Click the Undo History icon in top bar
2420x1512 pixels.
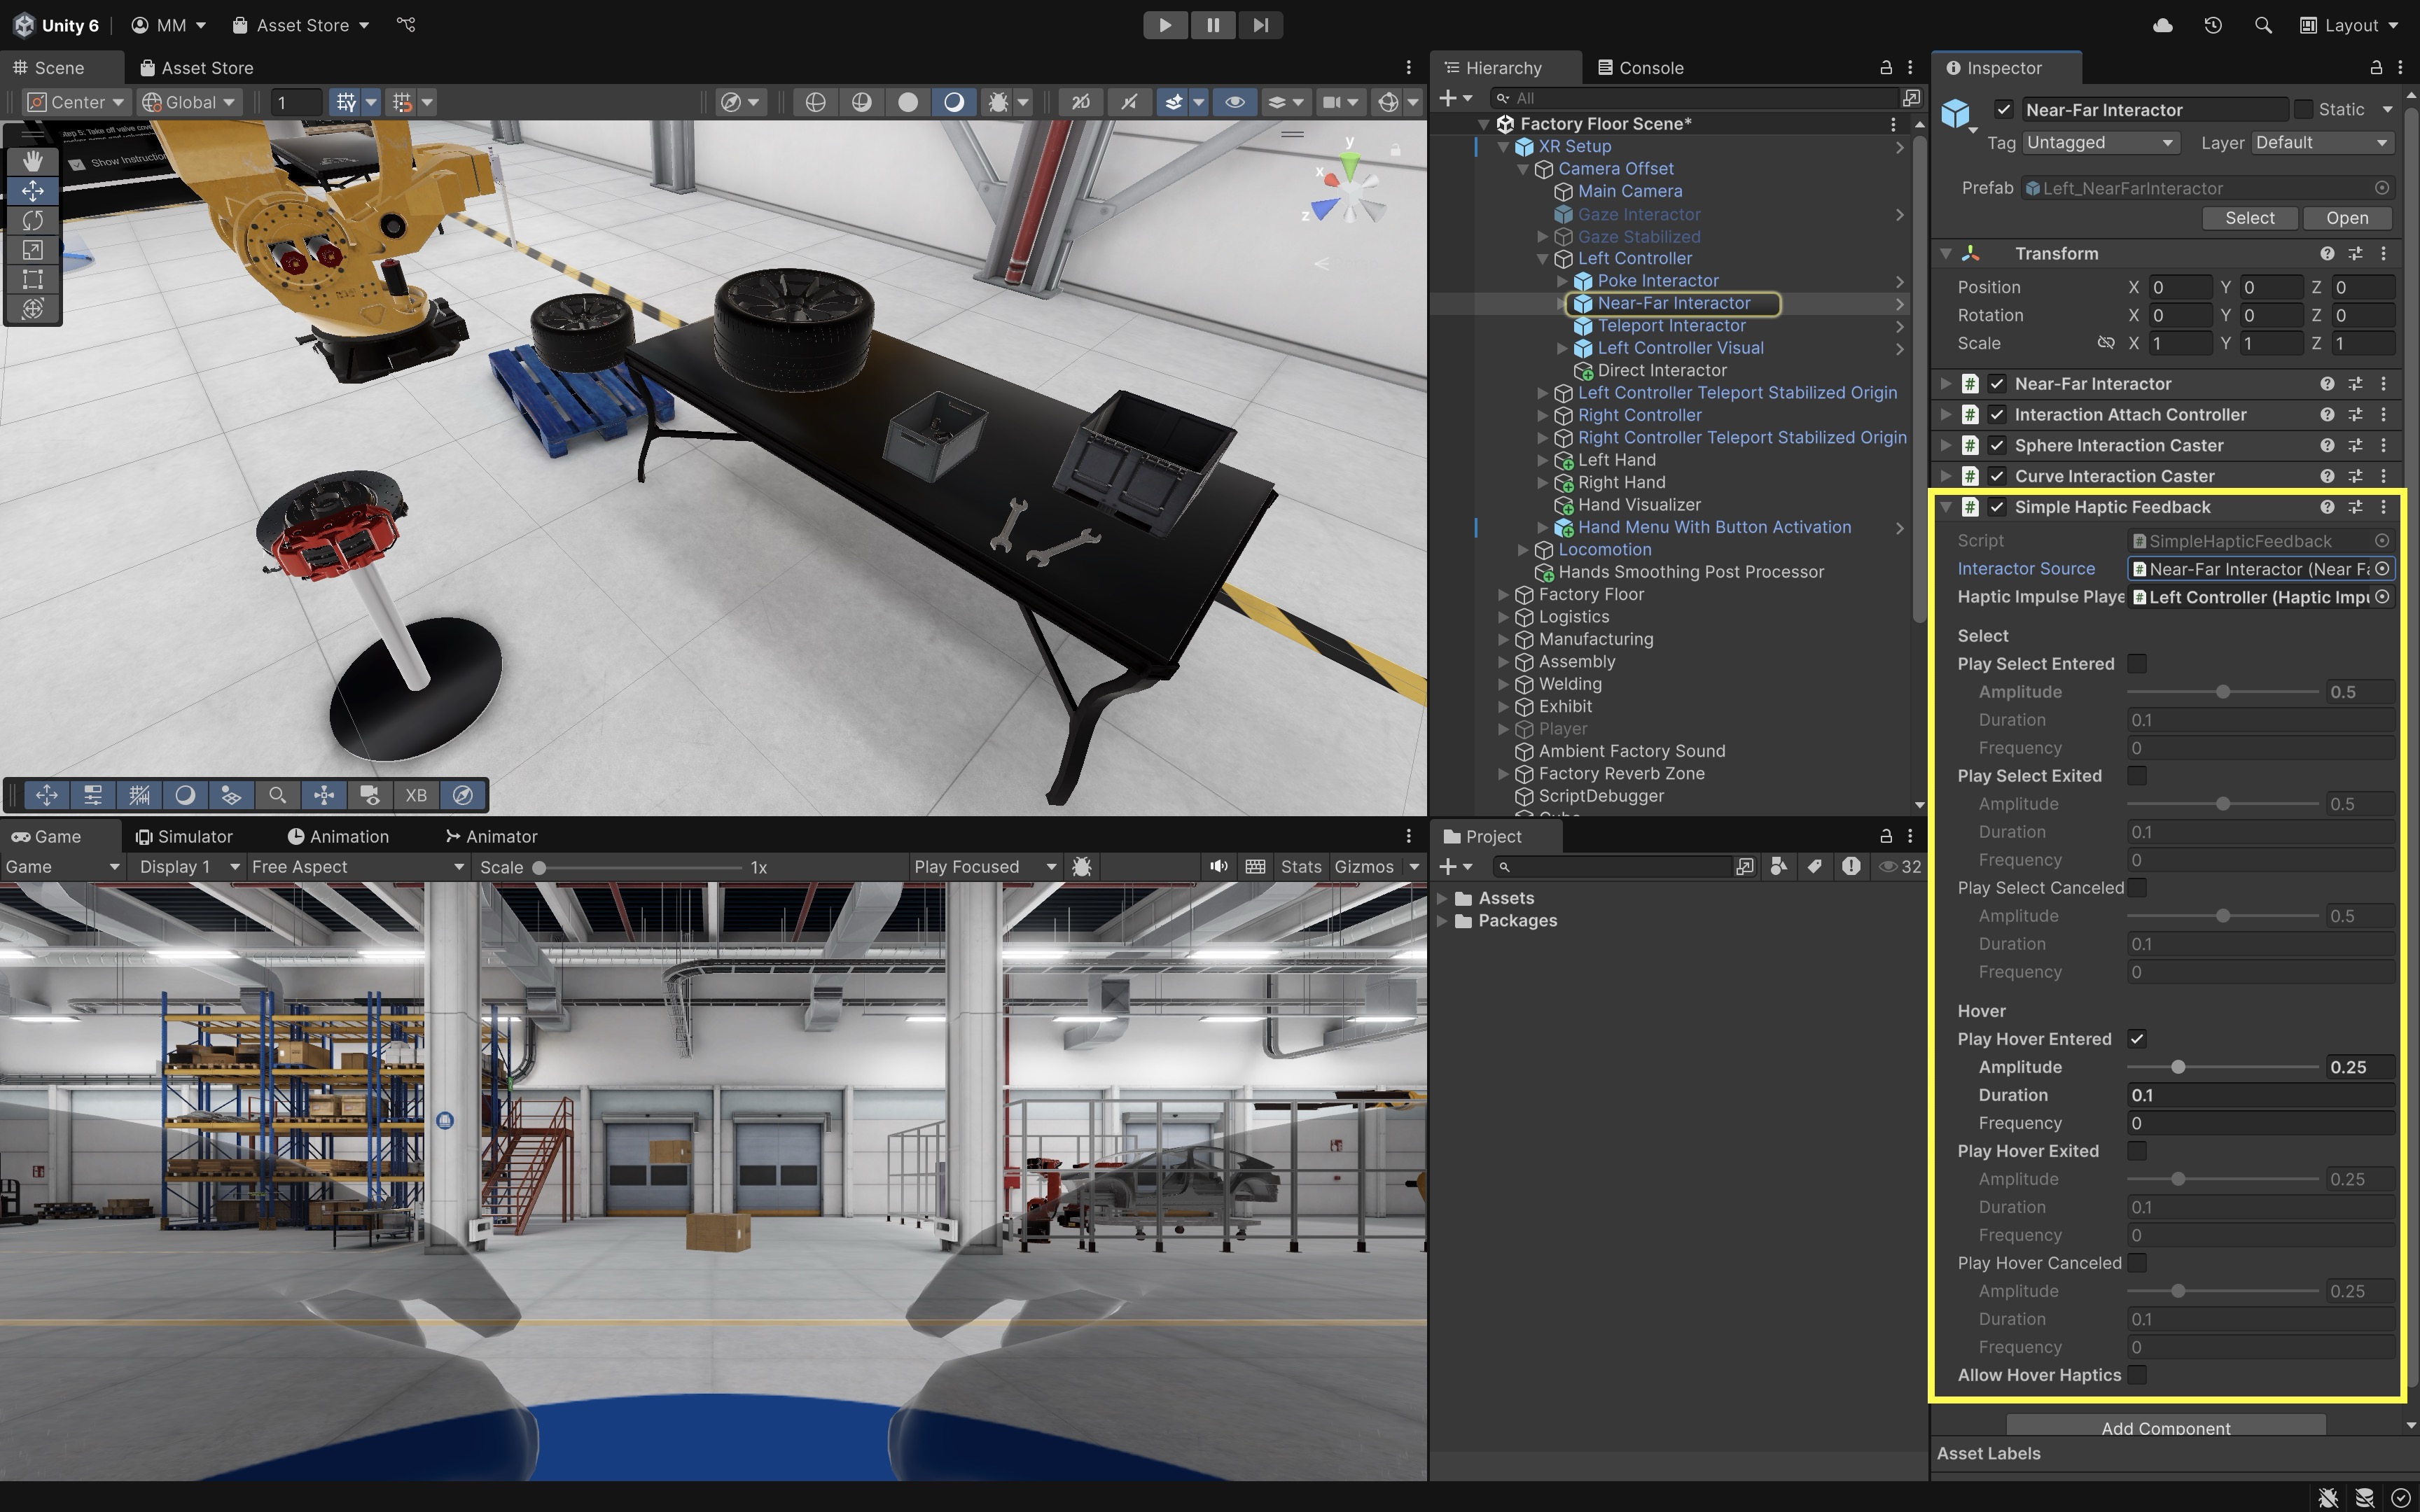click(2213, 25)
